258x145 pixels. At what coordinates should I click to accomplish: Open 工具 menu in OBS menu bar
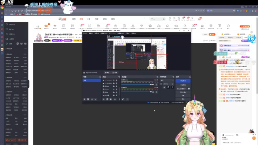pyautogui.click(x=128, y=34)
